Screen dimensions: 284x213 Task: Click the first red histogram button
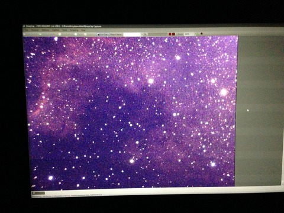coord(170,34)
